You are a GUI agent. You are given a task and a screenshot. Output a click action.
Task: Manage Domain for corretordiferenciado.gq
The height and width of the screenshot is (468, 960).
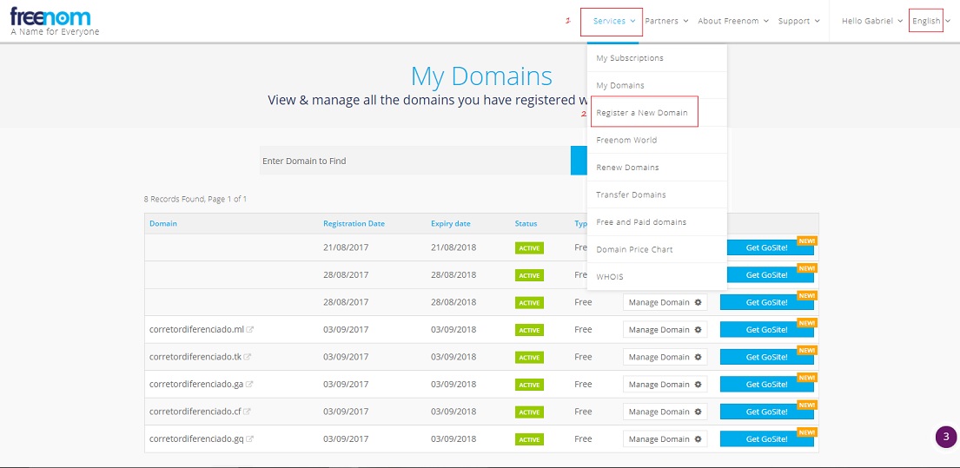tap(665, 439)
